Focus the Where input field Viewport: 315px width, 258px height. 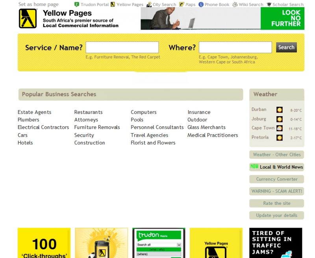coord(235,47)
